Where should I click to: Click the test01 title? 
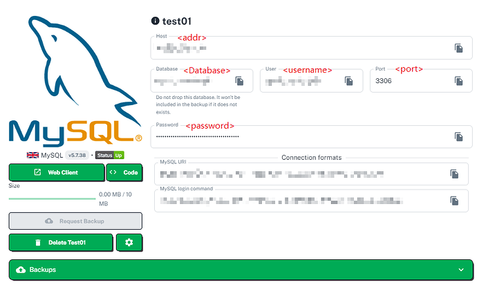tap(176, 21)
